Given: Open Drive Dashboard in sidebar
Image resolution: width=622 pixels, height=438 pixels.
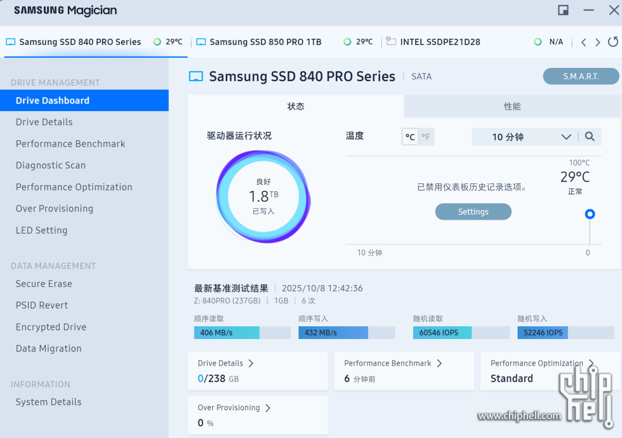Looking at the screenshot, I should (84, 100).
